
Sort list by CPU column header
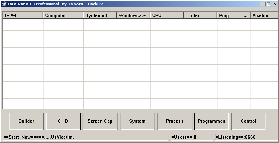pos(167,16)
